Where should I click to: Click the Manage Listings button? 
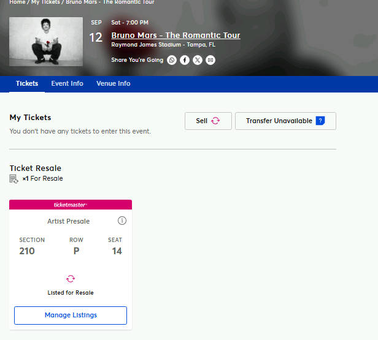tap(71, 315)
